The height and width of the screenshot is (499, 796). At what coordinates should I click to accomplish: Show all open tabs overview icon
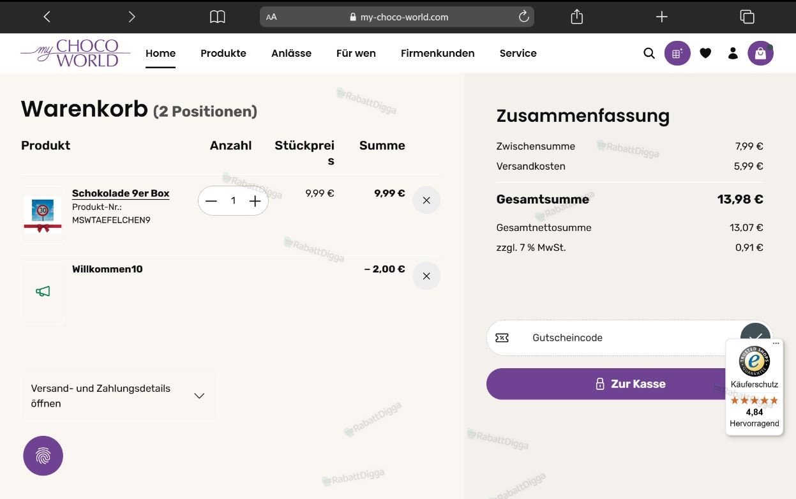[747, 17]
